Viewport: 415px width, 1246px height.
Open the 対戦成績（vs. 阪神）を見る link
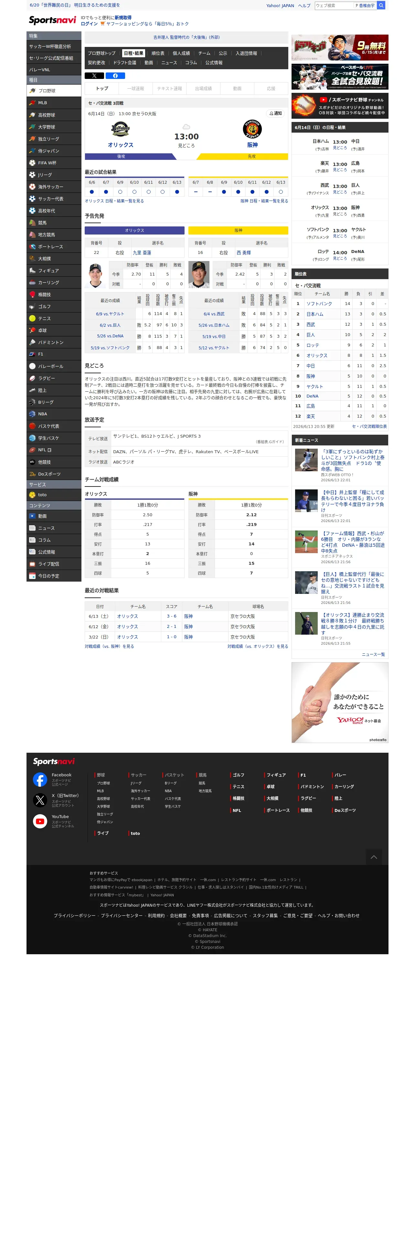(109, 647)
